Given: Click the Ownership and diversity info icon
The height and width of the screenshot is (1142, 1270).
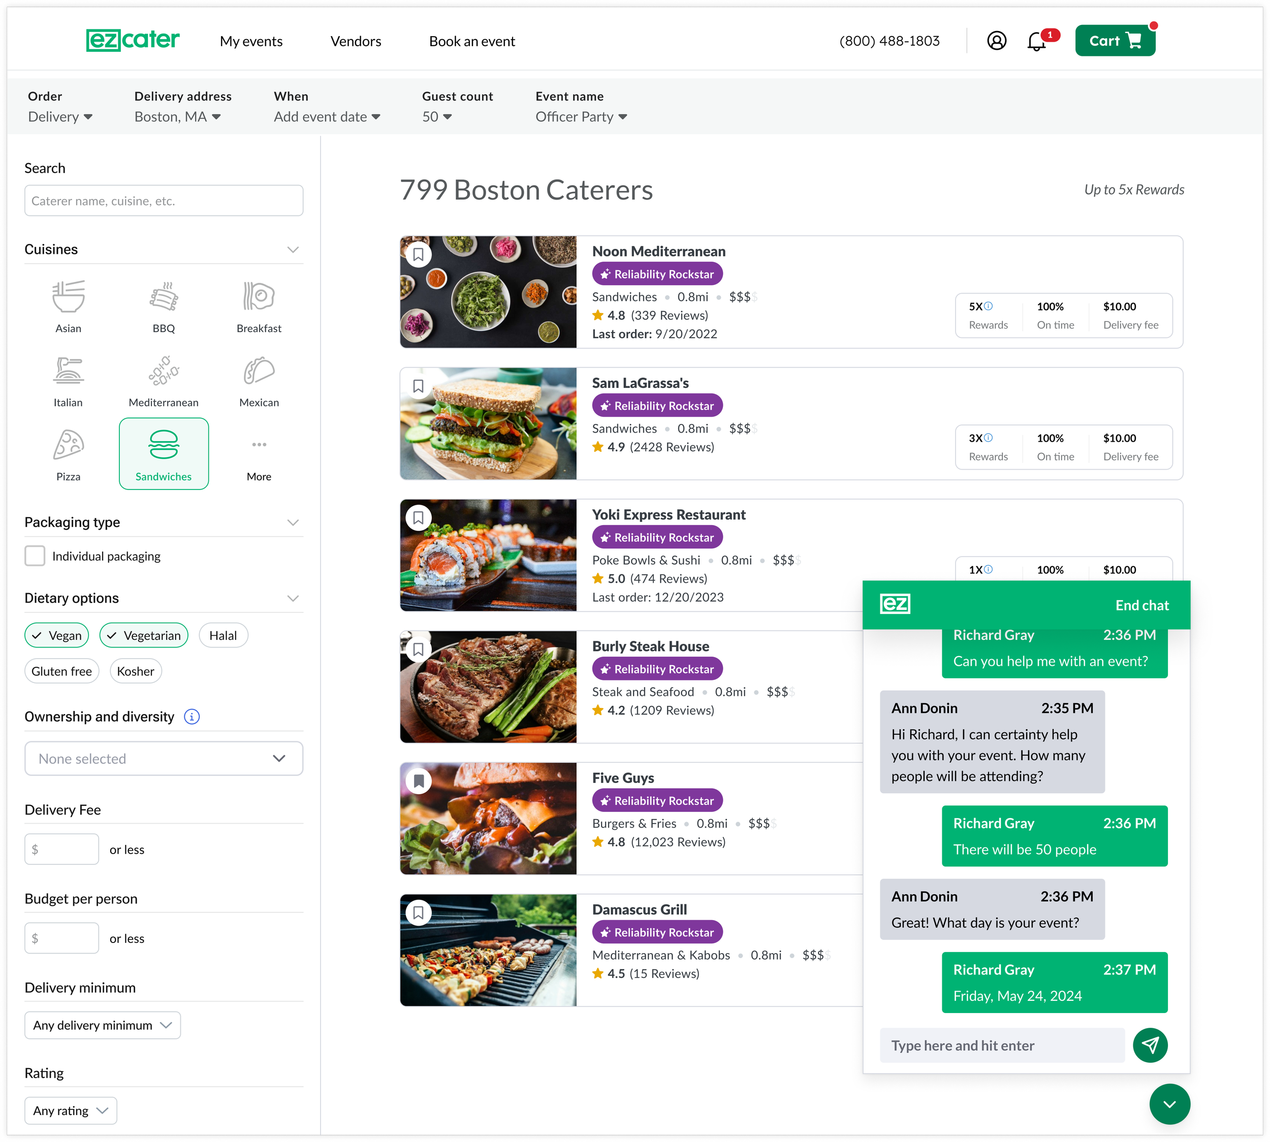Looking at the screenshot, I should click(192, 716).
